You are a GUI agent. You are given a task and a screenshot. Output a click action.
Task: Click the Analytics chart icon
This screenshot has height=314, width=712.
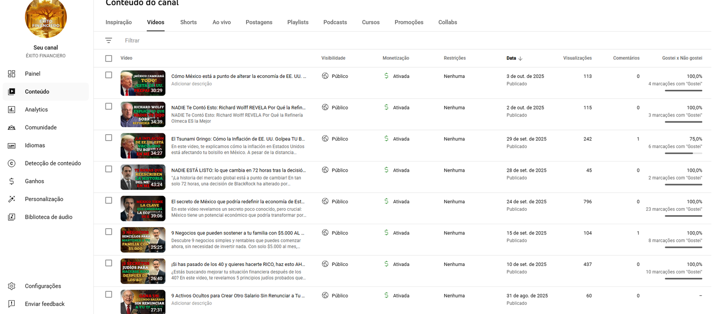[x=12, y=109]
